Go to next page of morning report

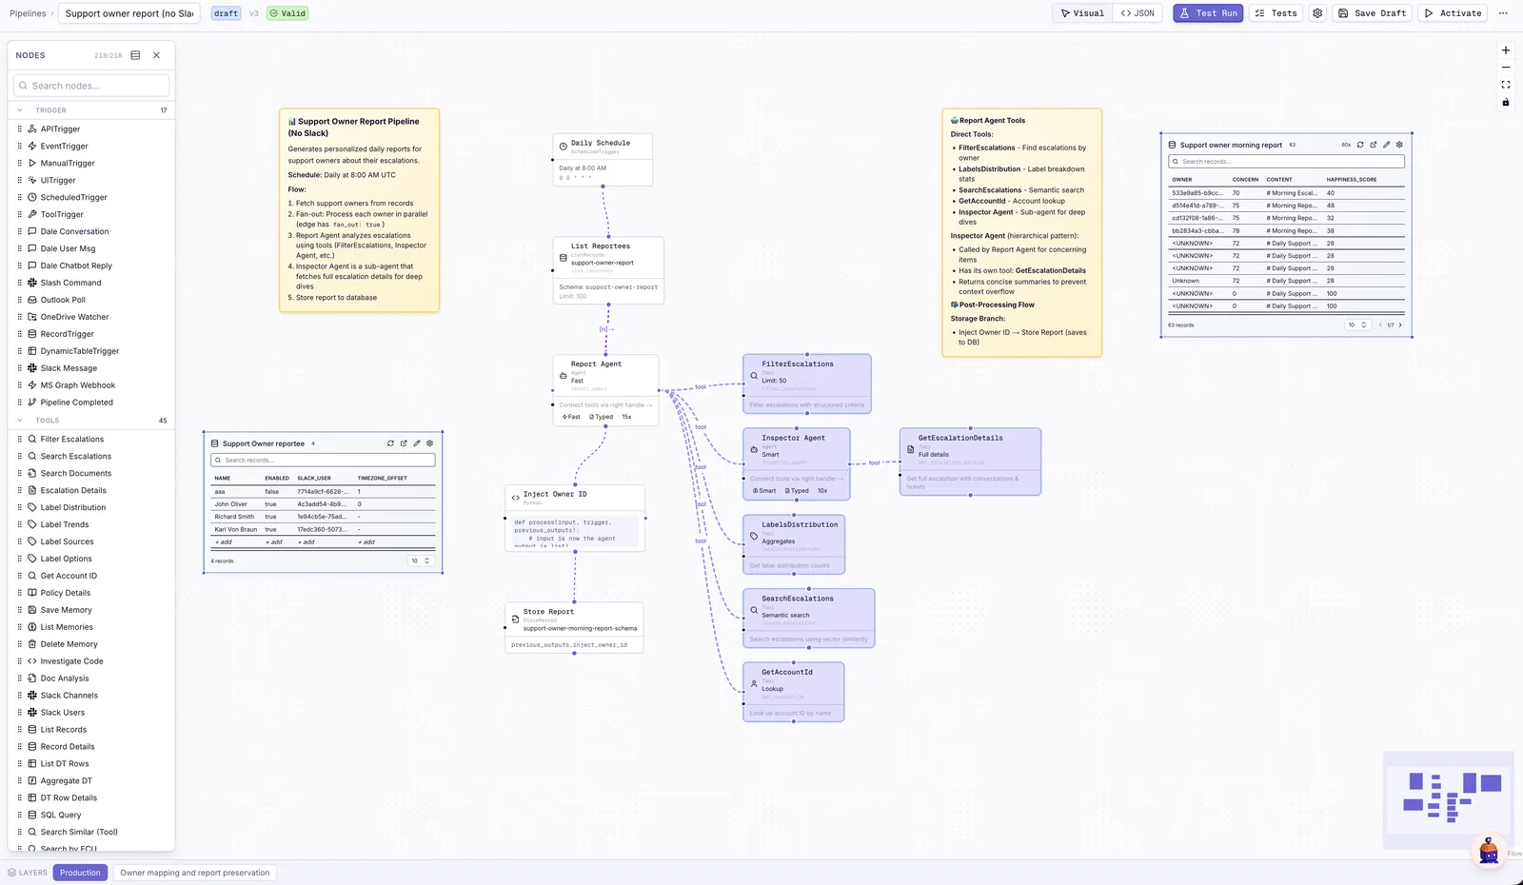point(1400,325)
